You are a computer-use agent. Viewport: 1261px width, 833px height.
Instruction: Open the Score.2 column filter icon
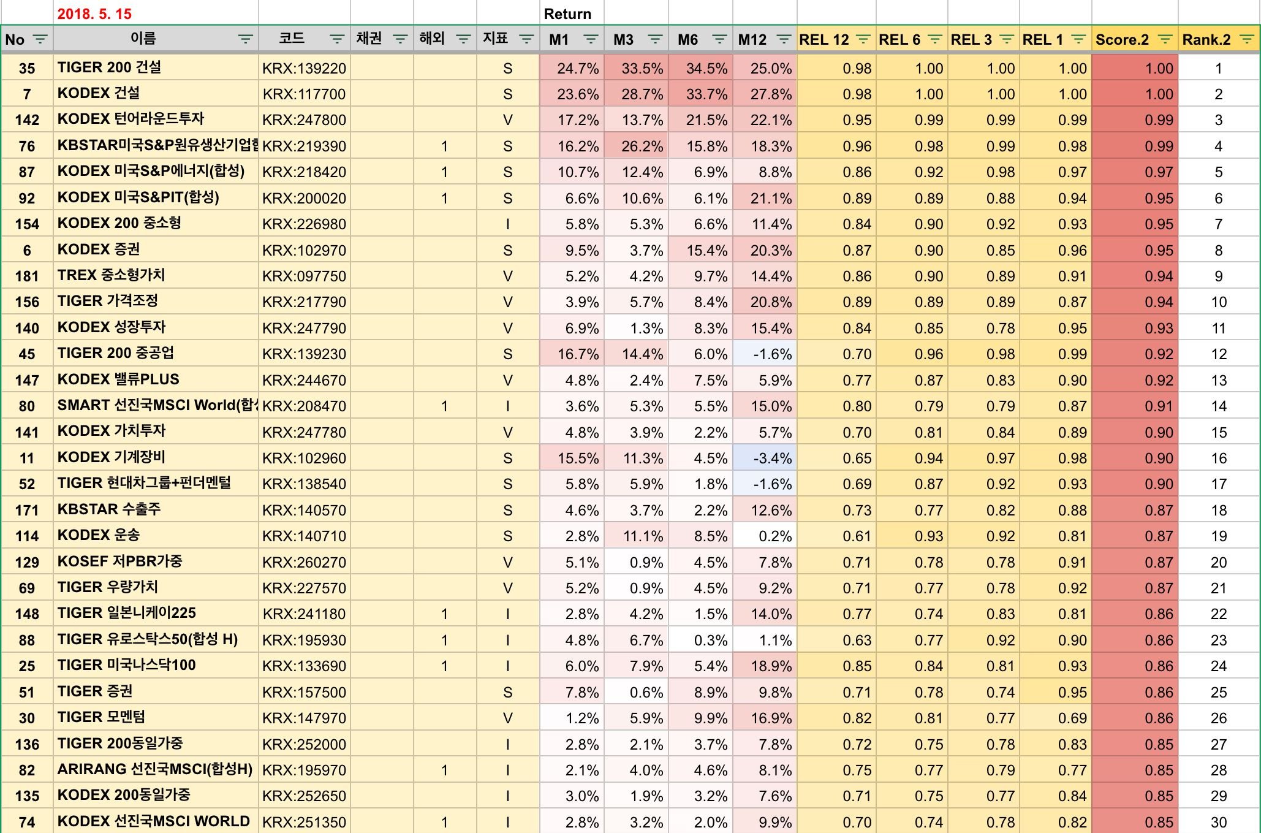tap(1165, 39)
